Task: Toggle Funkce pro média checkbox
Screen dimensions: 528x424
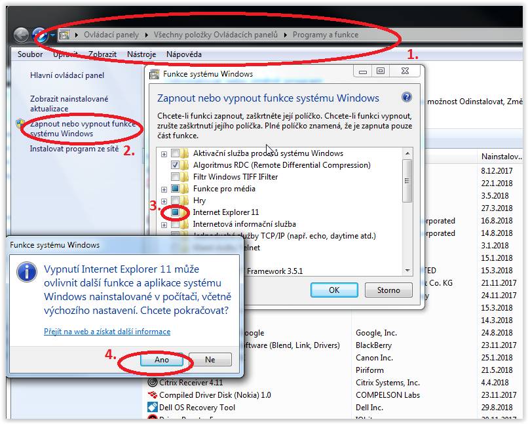Action: pyautogui.click(x=175, y=189)
